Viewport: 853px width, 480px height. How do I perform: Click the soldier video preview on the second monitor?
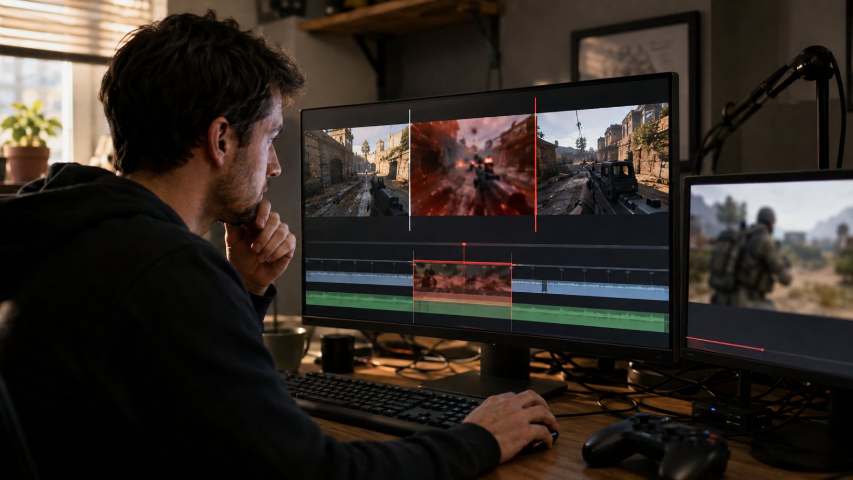click(770, 250)
